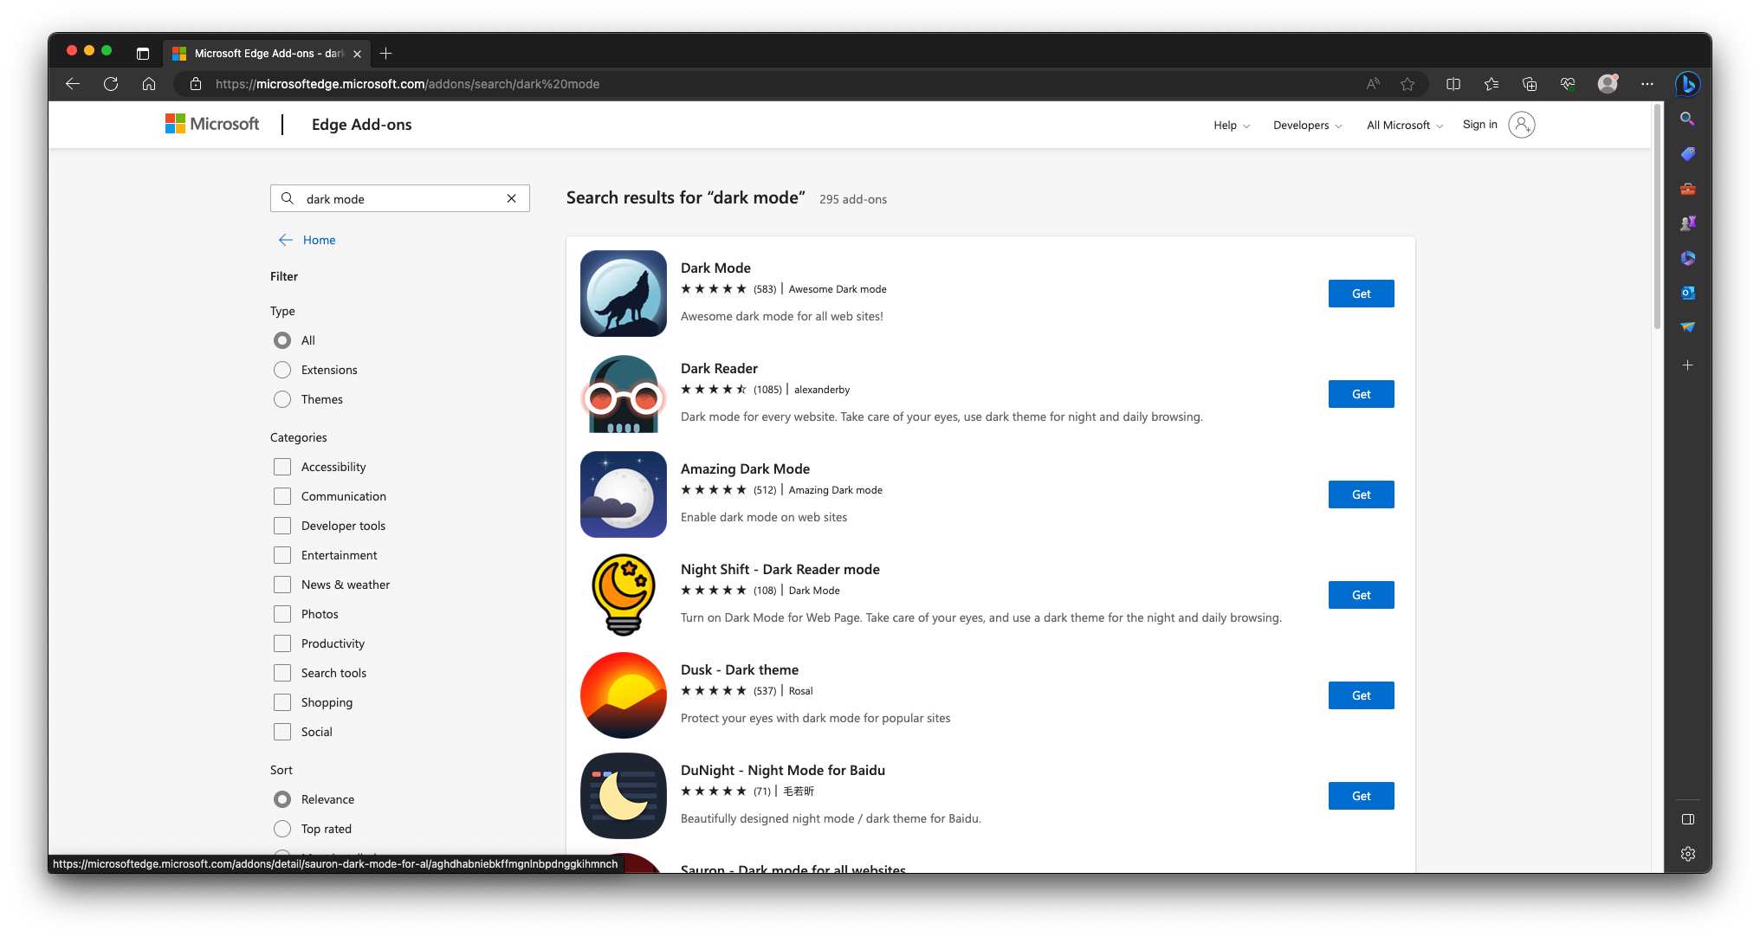Image resolution: width=1760 pixels, height=937 pixels.
Task: Open the tab actions menu icon
Action: pos(143,54)
